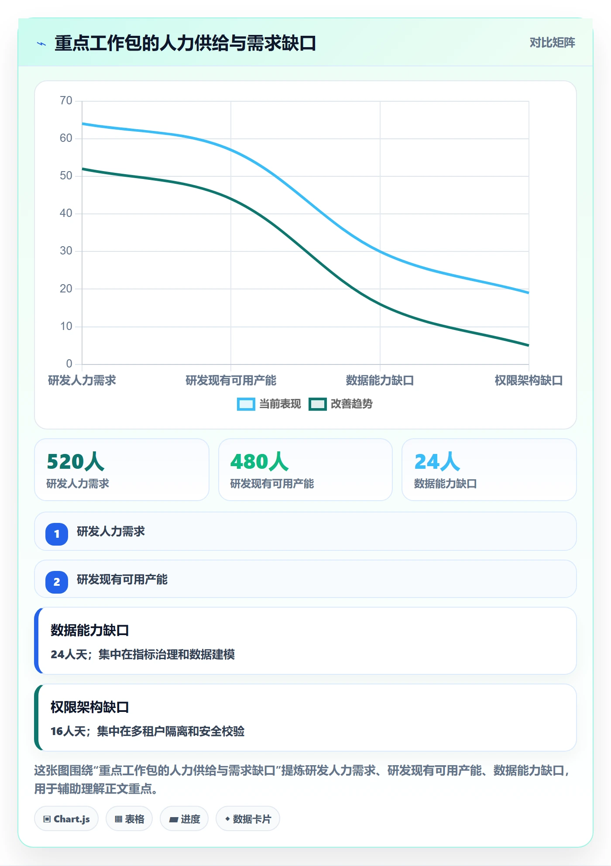Click the x-axis label 权限架构缺口

pos(529,381)
